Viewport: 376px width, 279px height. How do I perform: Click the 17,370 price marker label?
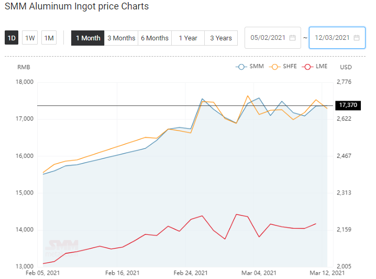[348, 105]
